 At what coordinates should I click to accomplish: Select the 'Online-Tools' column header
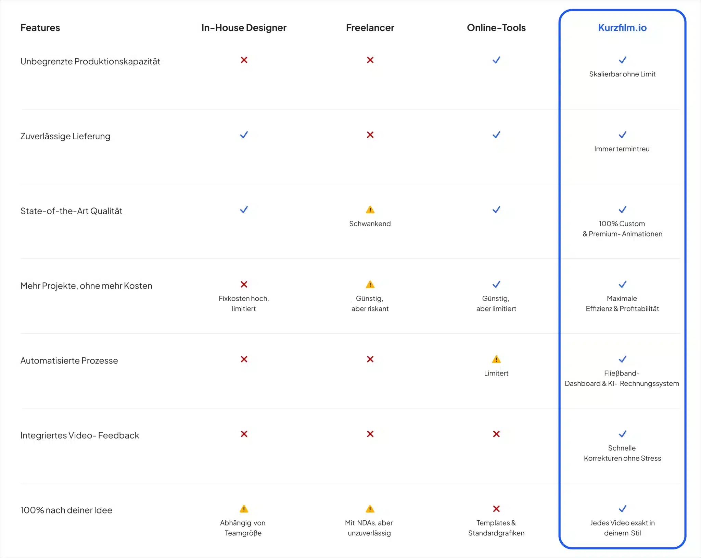496,28
